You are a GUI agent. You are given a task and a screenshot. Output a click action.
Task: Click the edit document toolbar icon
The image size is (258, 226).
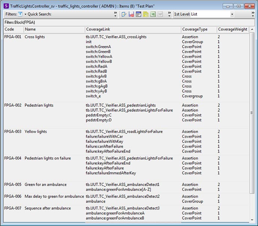[x=124, y=14]
